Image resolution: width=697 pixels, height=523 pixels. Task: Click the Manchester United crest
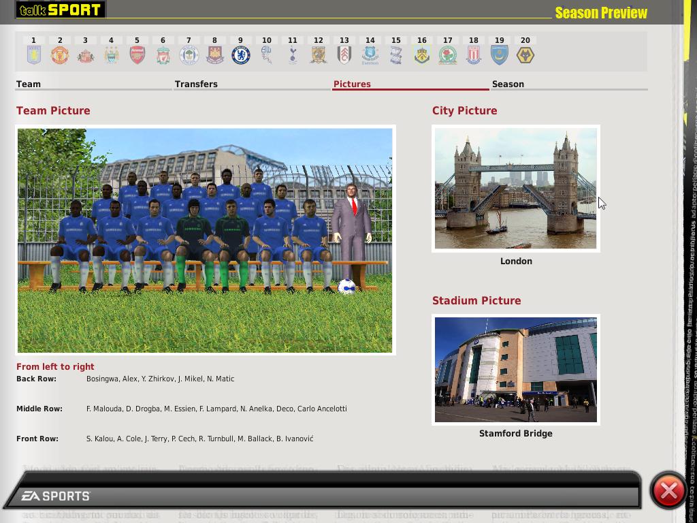click(60, 54)
